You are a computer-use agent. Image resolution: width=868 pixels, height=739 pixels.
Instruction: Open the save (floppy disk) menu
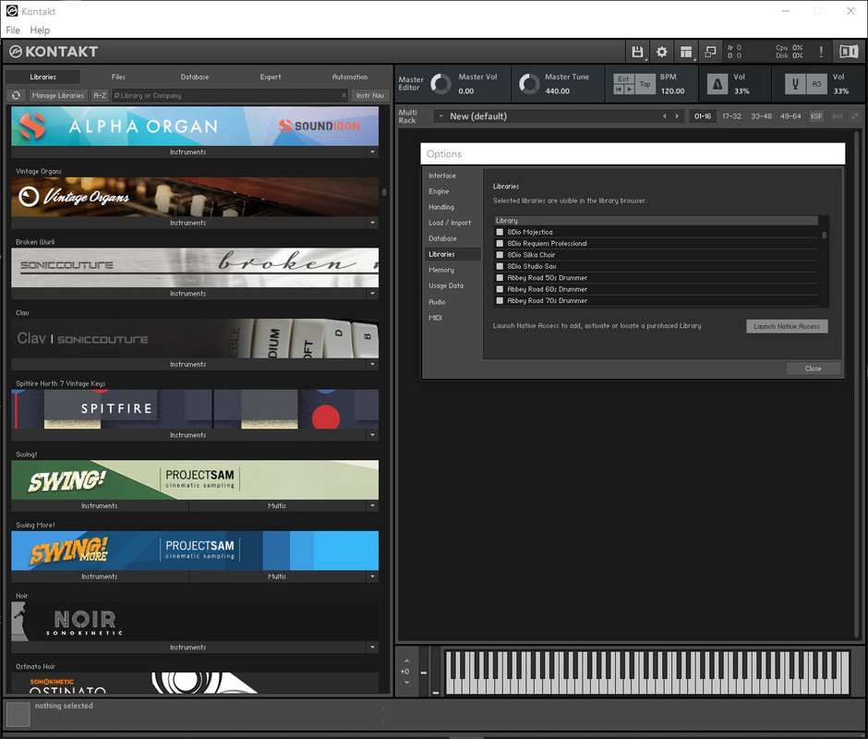637,52
